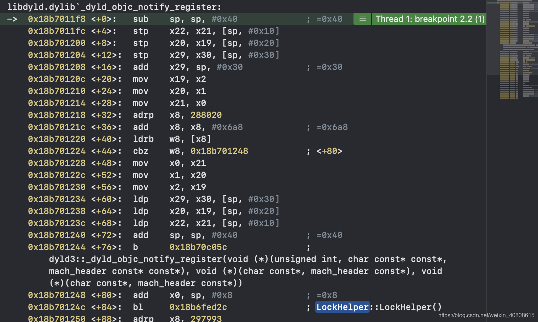
Task: Click the code minimap overview
Action: [x=513, y=50]
